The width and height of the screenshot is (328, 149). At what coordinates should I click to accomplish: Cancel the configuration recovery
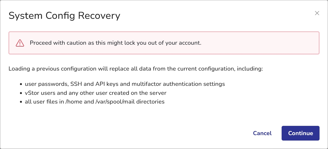(x=262, y=133)
